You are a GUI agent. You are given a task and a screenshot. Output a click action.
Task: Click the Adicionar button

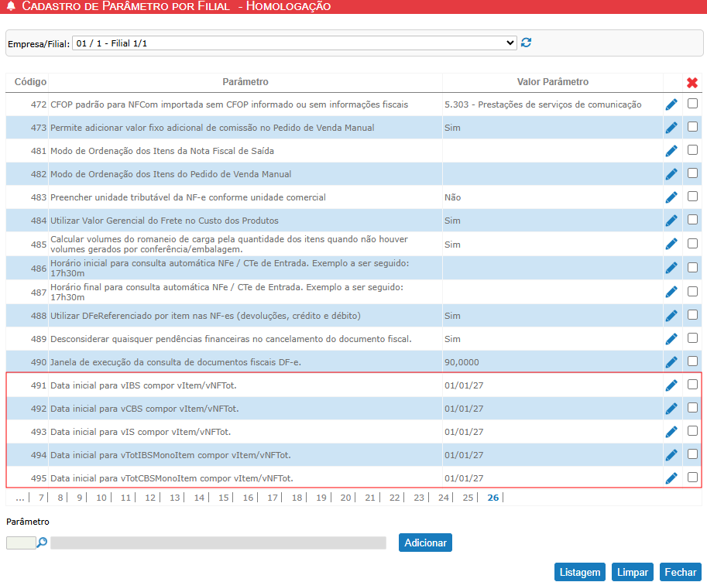(x=425, y=543)
